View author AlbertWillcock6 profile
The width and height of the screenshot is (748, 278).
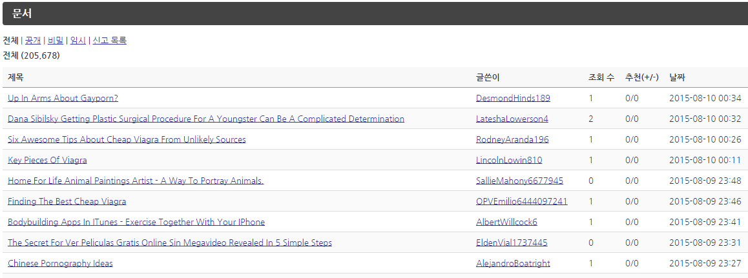point(506,222)
